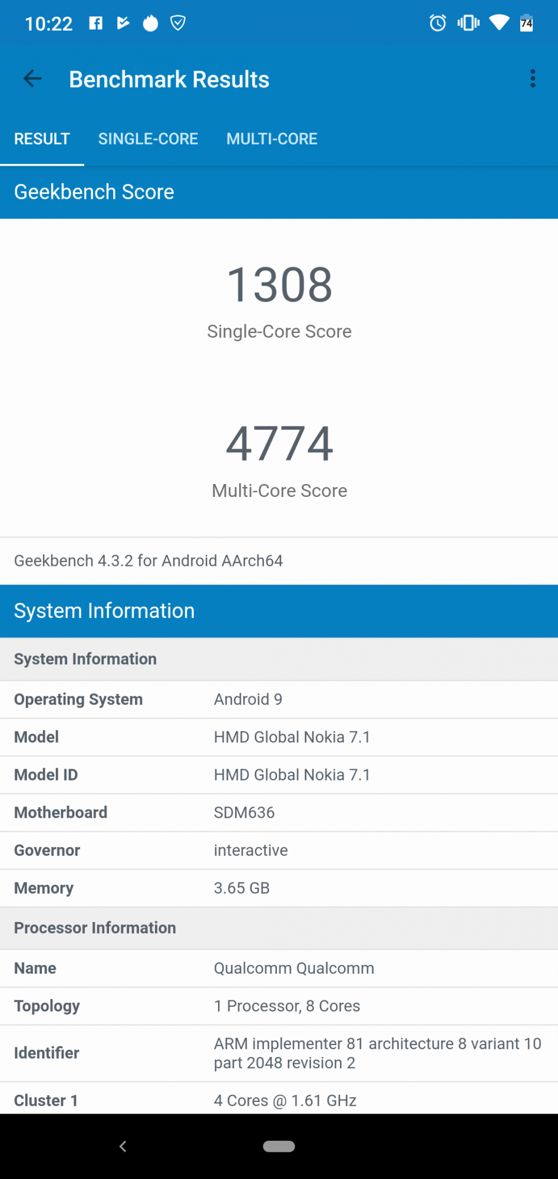Tap the Memory 3.65 GB row
Screen dimensions: 558x1179
(279, 888)
